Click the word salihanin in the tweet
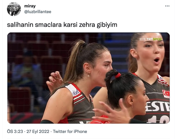Viewport: 175px width, 139px height. [x=20, y=24]
